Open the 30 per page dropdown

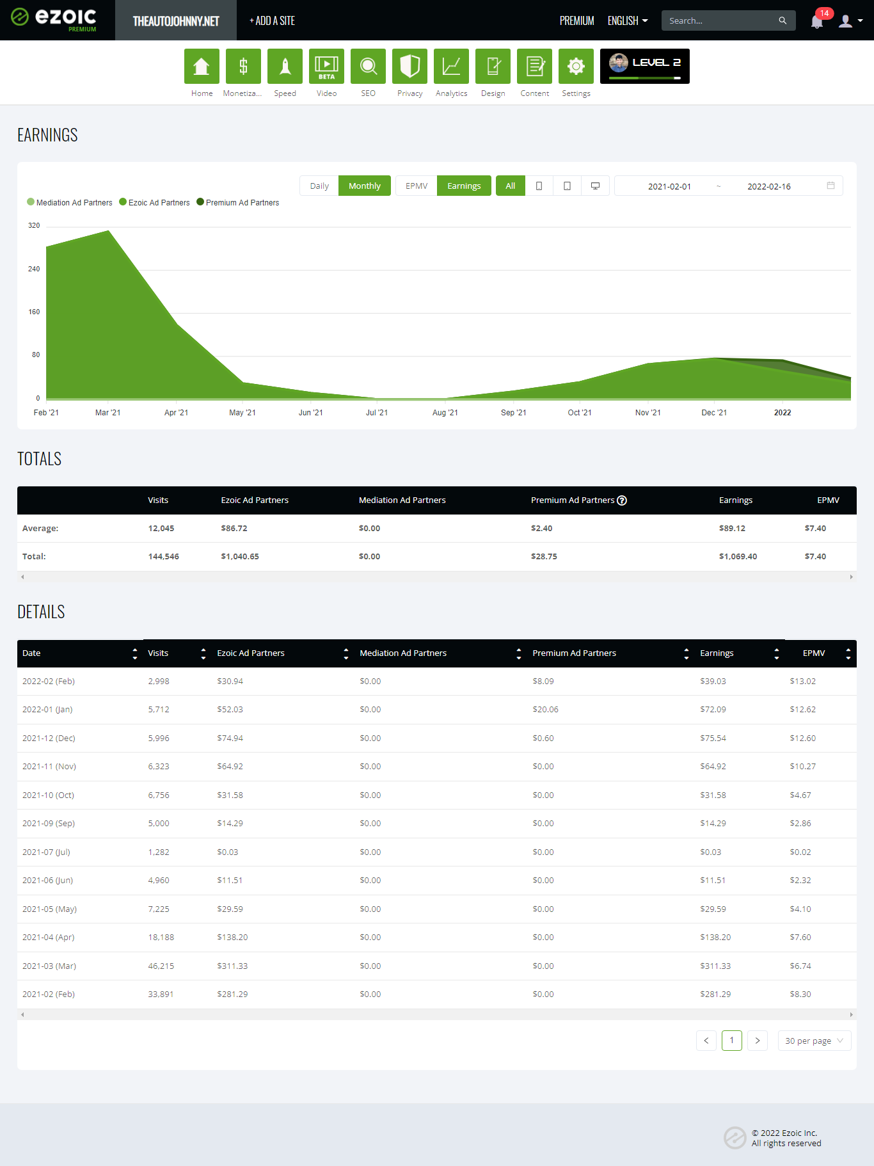(x=814, y=1041)
